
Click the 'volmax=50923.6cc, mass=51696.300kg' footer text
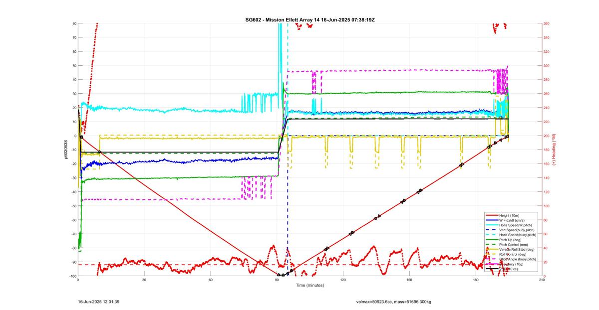coord(394,302)
